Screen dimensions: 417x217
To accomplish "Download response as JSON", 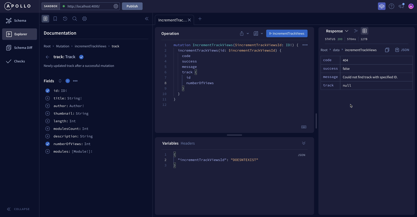I will [402, 50].
